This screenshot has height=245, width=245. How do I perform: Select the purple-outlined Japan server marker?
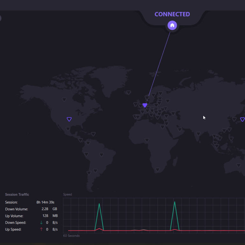pos(242,120)
